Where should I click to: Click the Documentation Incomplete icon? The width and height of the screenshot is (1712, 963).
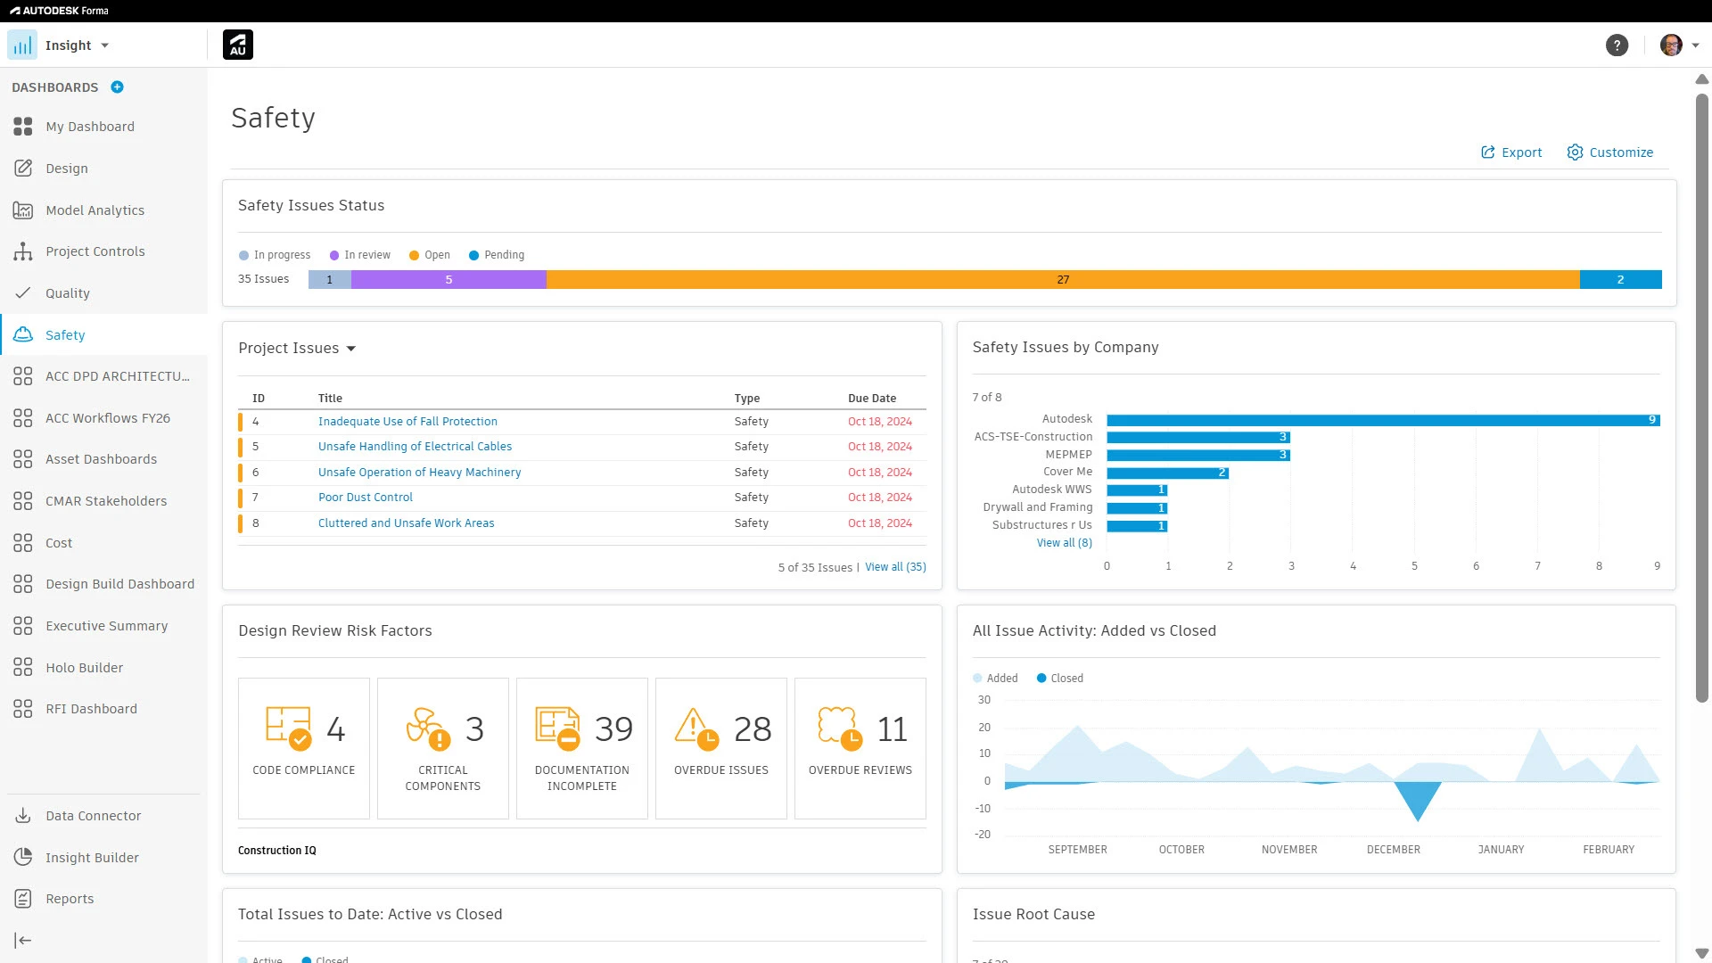(x=557, y=728)
